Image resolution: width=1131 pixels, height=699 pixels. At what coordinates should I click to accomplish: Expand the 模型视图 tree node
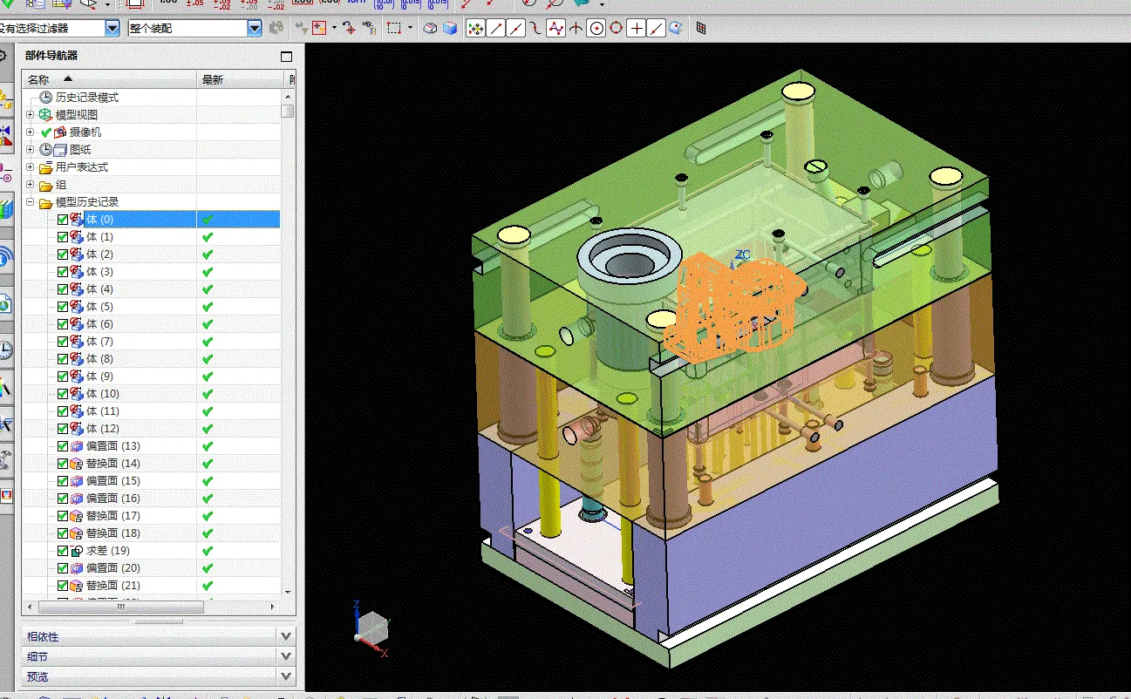point(31,115)
